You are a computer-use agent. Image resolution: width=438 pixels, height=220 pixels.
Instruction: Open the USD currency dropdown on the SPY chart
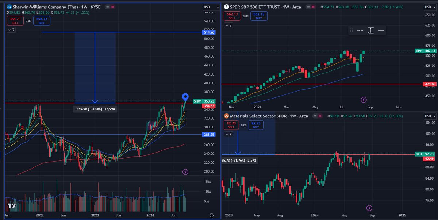coord(430,7)
